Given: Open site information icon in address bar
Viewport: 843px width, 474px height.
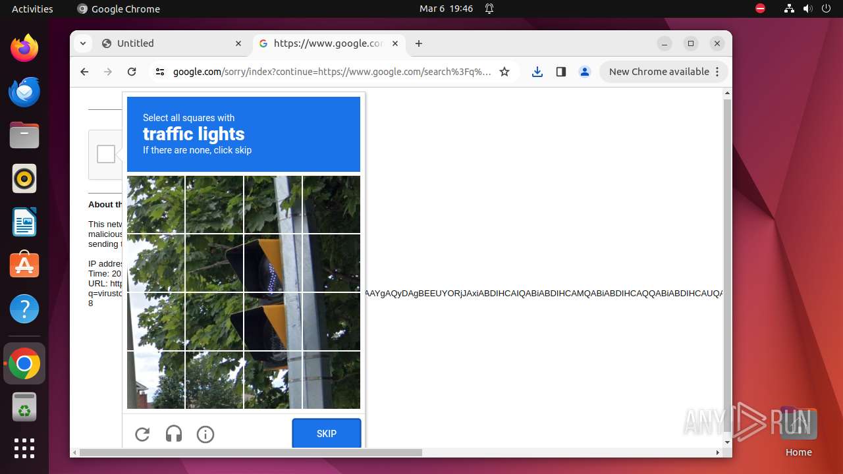Looking at the screenshot, I should click(x=159, y=72).
